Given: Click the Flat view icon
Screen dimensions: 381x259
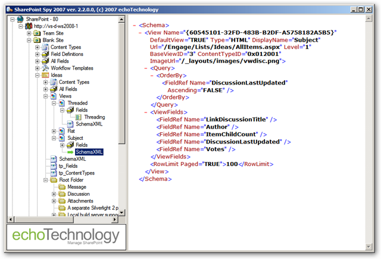Looking at the screenshot, I should pyautogui.click(x=62, y=131).
